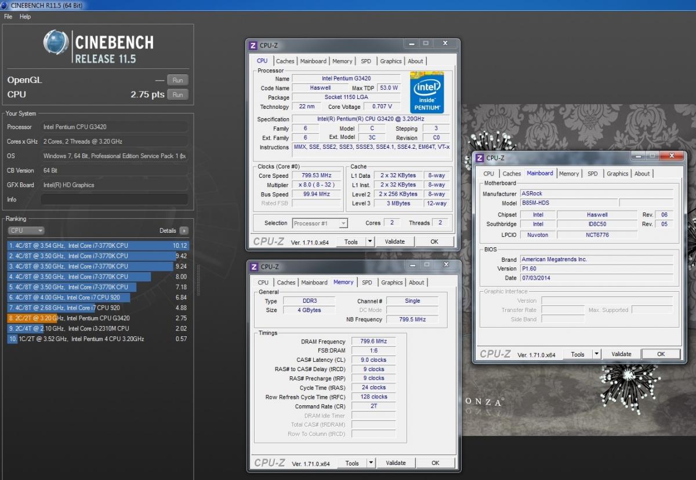Click the BIOS Version value P1.60

[597, 269]
